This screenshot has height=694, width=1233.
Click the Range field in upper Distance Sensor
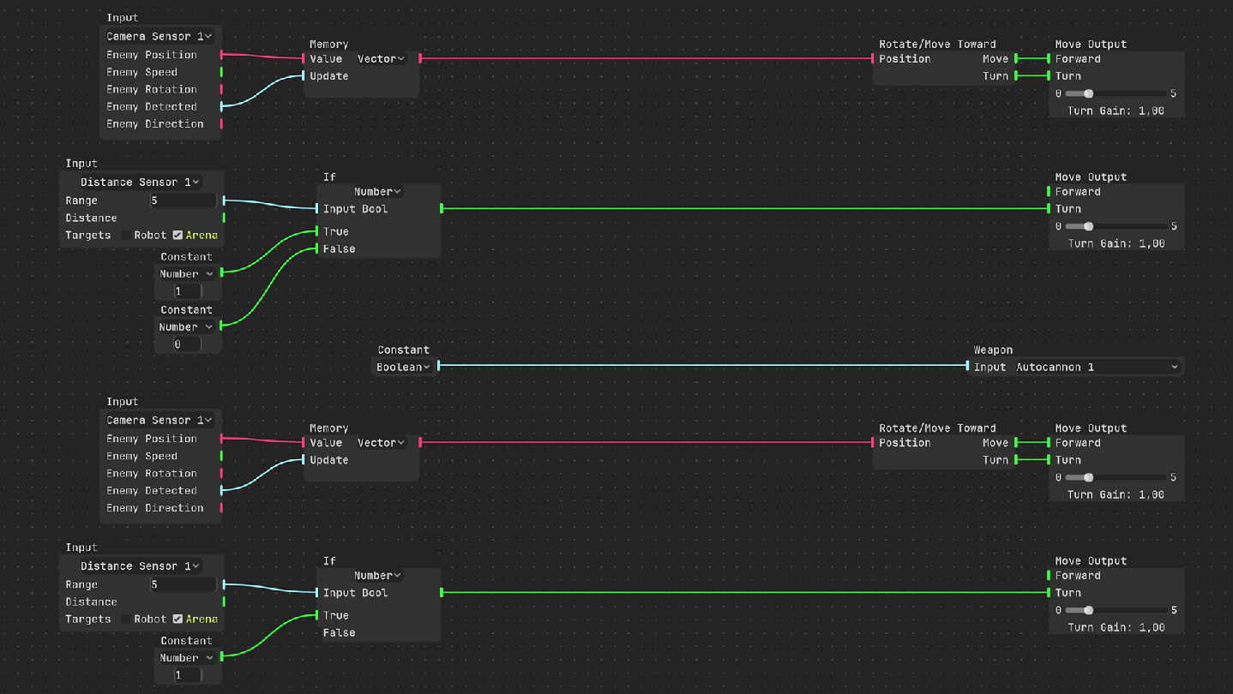(x=183, y=200)
